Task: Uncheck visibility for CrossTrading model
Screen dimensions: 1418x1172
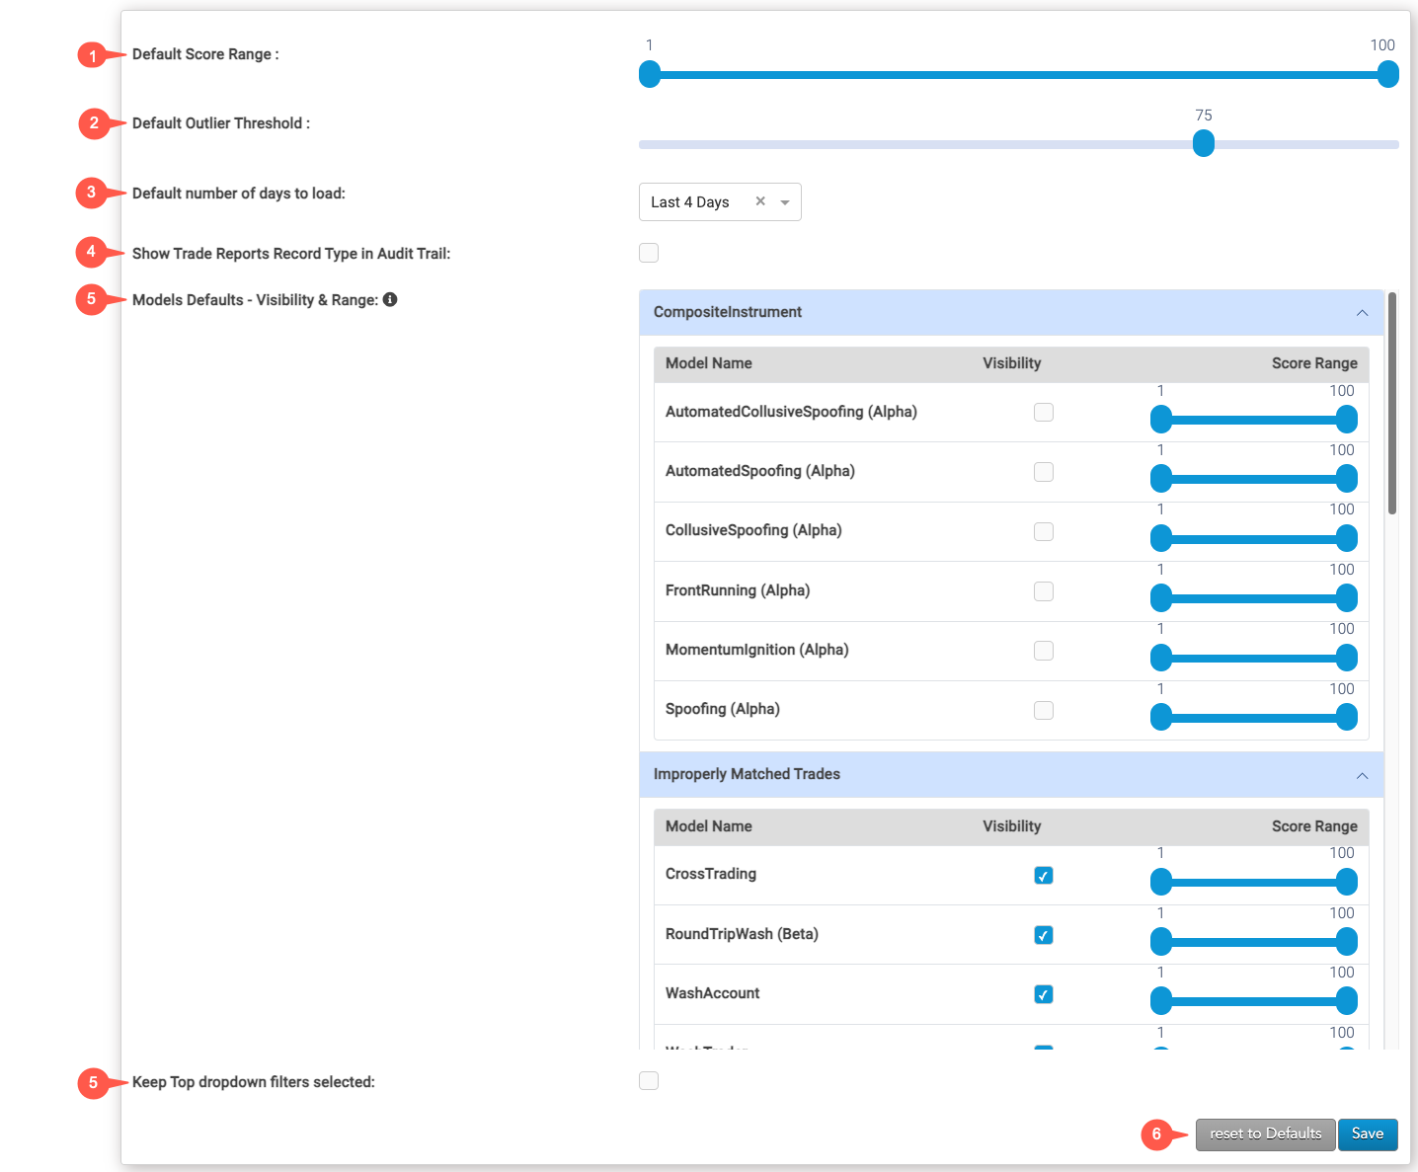Action: 1043,876
